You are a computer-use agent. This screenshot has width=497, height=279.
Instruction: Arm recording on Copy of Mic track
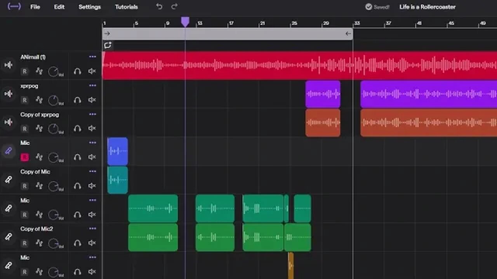[x=24, y=186]
